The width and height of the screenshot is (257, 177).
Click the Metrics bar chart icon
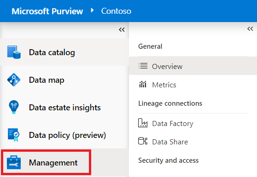point(143,85)
